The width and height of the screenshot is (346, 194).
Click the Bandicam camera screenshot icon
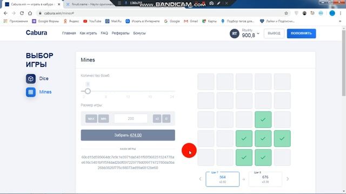tap(211, 3)
